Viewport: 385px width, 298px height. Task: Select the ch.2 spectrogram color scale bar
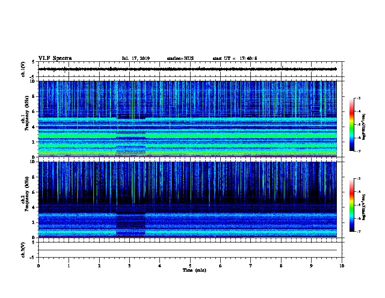pyautogui.click(x=351, y=205)
